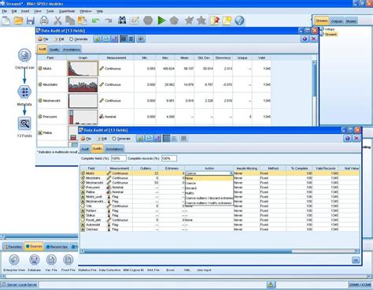Open File menu in back Data Audit window
The height and width of the screenshot is (290, 373).
click(x=43, y=39)
